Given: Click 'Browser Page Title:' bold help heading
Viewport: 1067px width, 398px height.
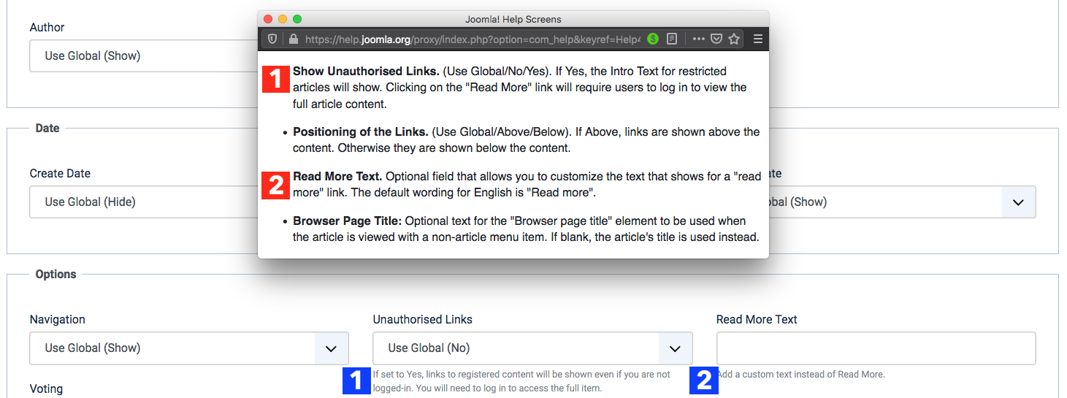Looking at the screenshot, I should 348,221.
